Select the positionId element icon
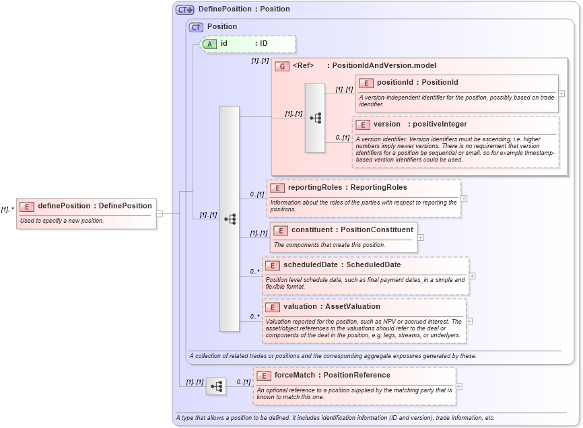This screenshot has width=583, height=428. tap(366, 82)
